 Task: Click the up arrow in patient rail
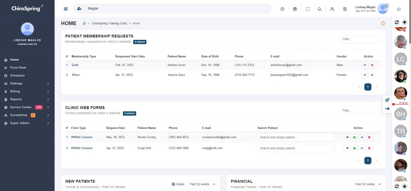(x=405, y=23)
